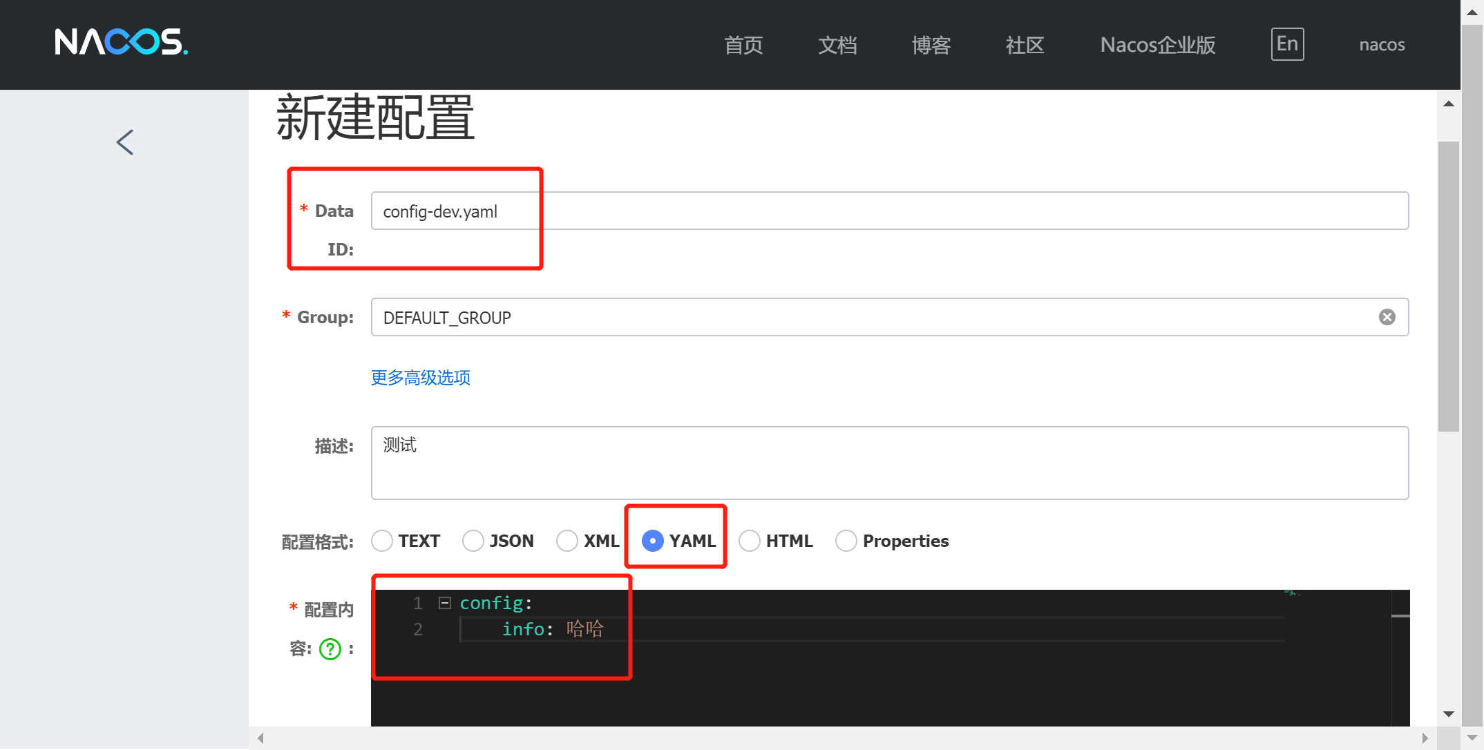Switch language with the En button
The width and height of the screenshot is (1484, 750).
point(1287,44)
